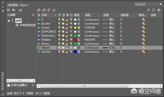The height and width of the screenshot is (97, 164).
Task: Delete layer using red X layer icon
Action: [49, 10]
